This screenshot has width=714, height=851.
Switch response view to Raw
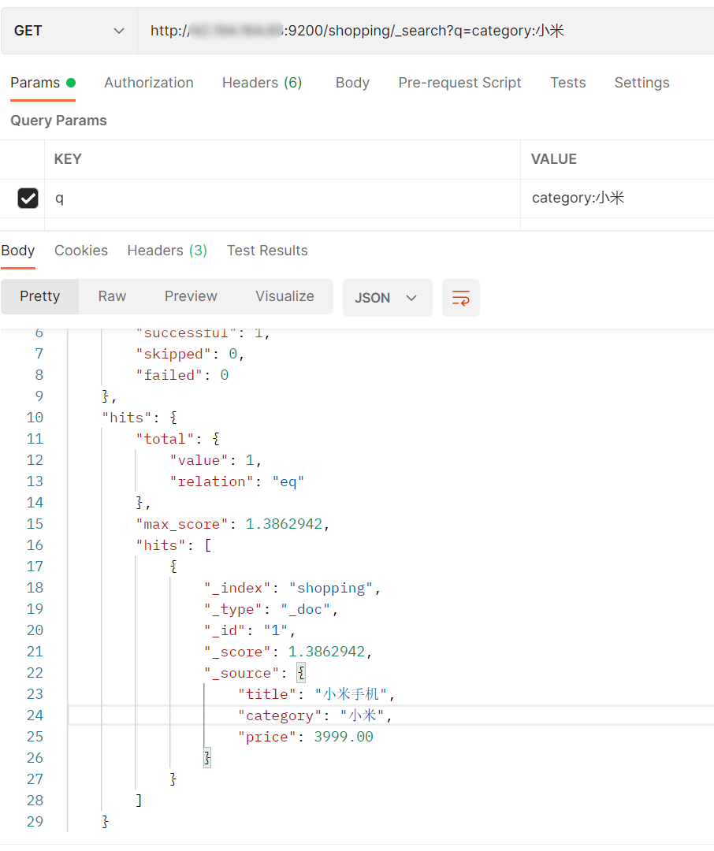[112, 296]
